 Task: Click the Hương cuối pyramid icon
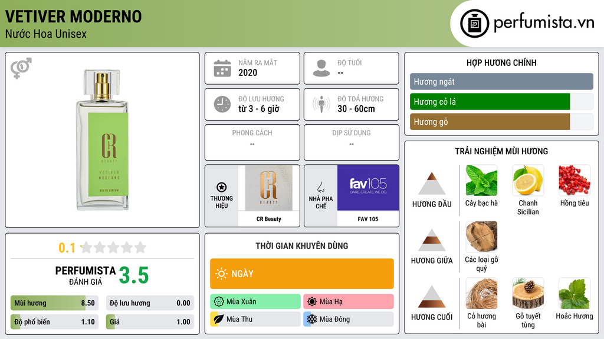click(x=432, y=297)
